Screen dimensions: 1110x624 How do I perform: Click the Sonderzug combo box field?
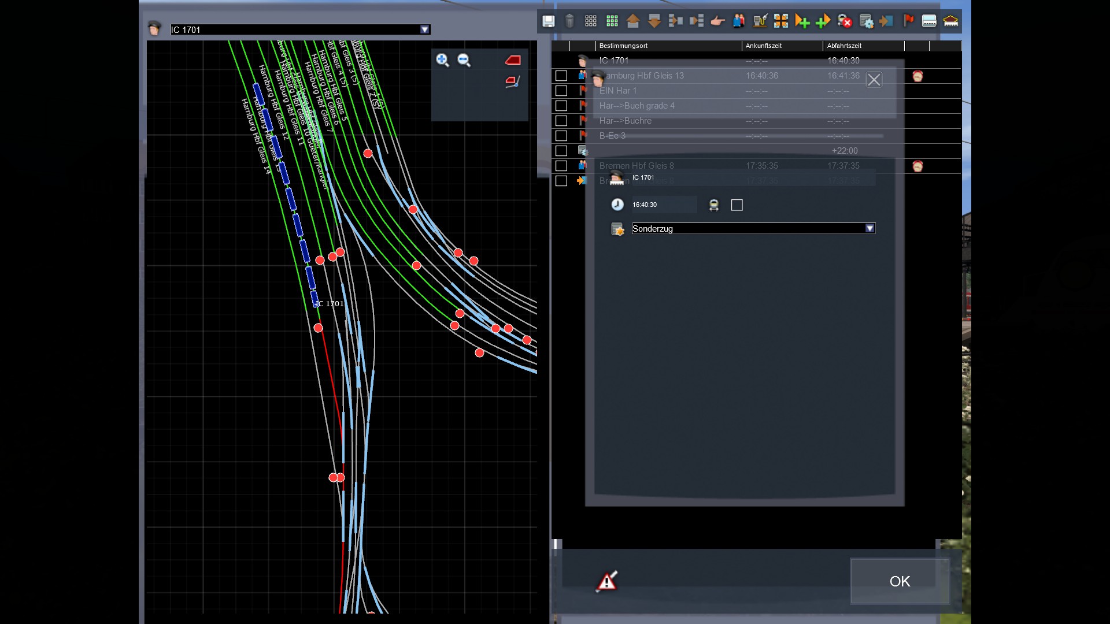(x=747, y=228)
